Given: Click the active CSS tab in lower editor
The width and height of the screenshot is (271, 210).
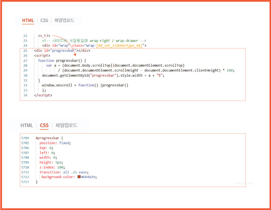Looking at the screenshot, I should 44,125.
